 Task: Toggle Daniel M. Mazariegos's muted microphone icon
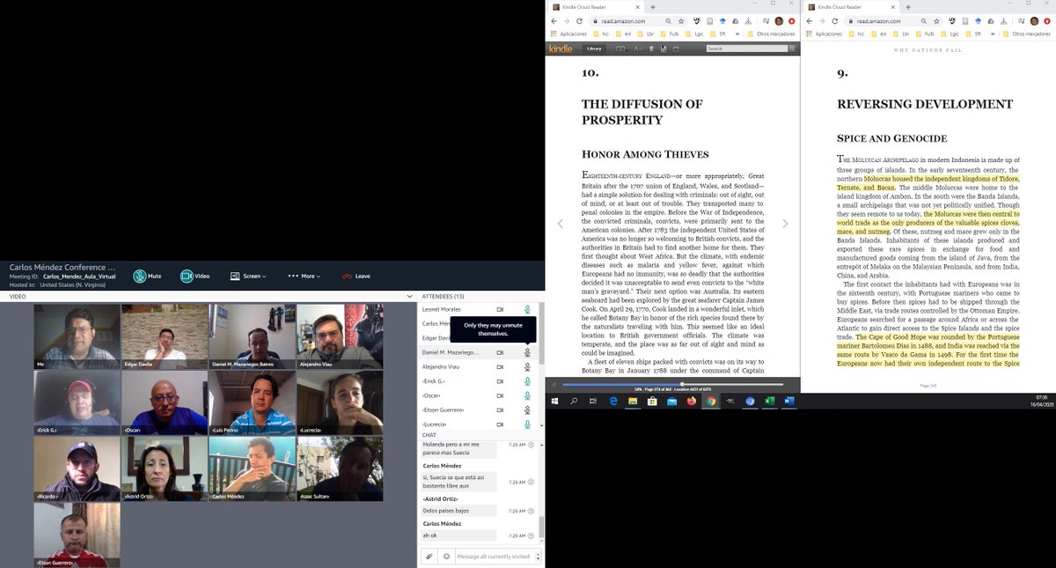tap(527, 352)
